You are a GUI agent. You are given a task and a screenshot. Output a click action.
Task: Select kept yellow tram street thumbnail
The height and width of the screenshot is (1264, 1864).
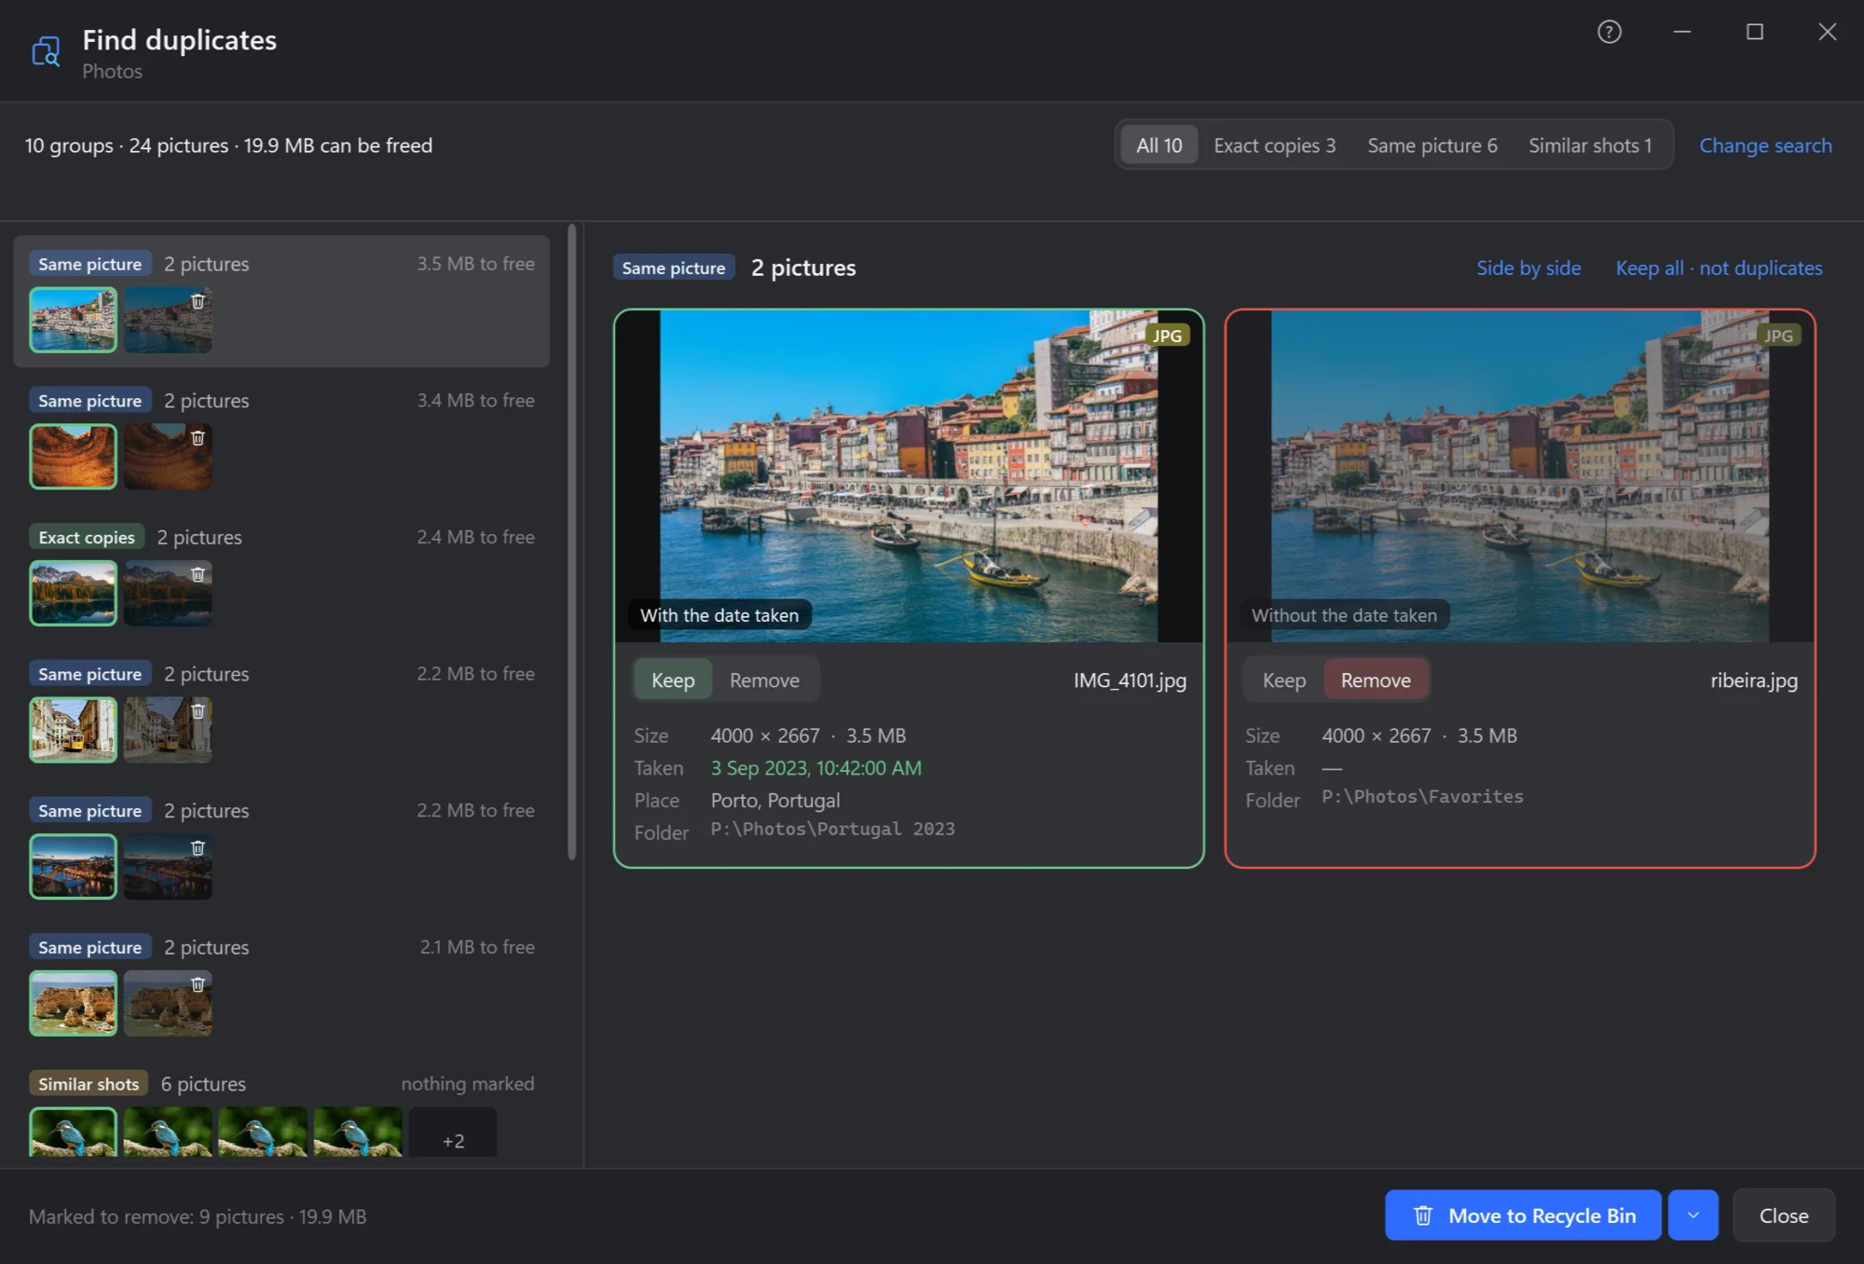pyautogui.click(x=73, y=730)
